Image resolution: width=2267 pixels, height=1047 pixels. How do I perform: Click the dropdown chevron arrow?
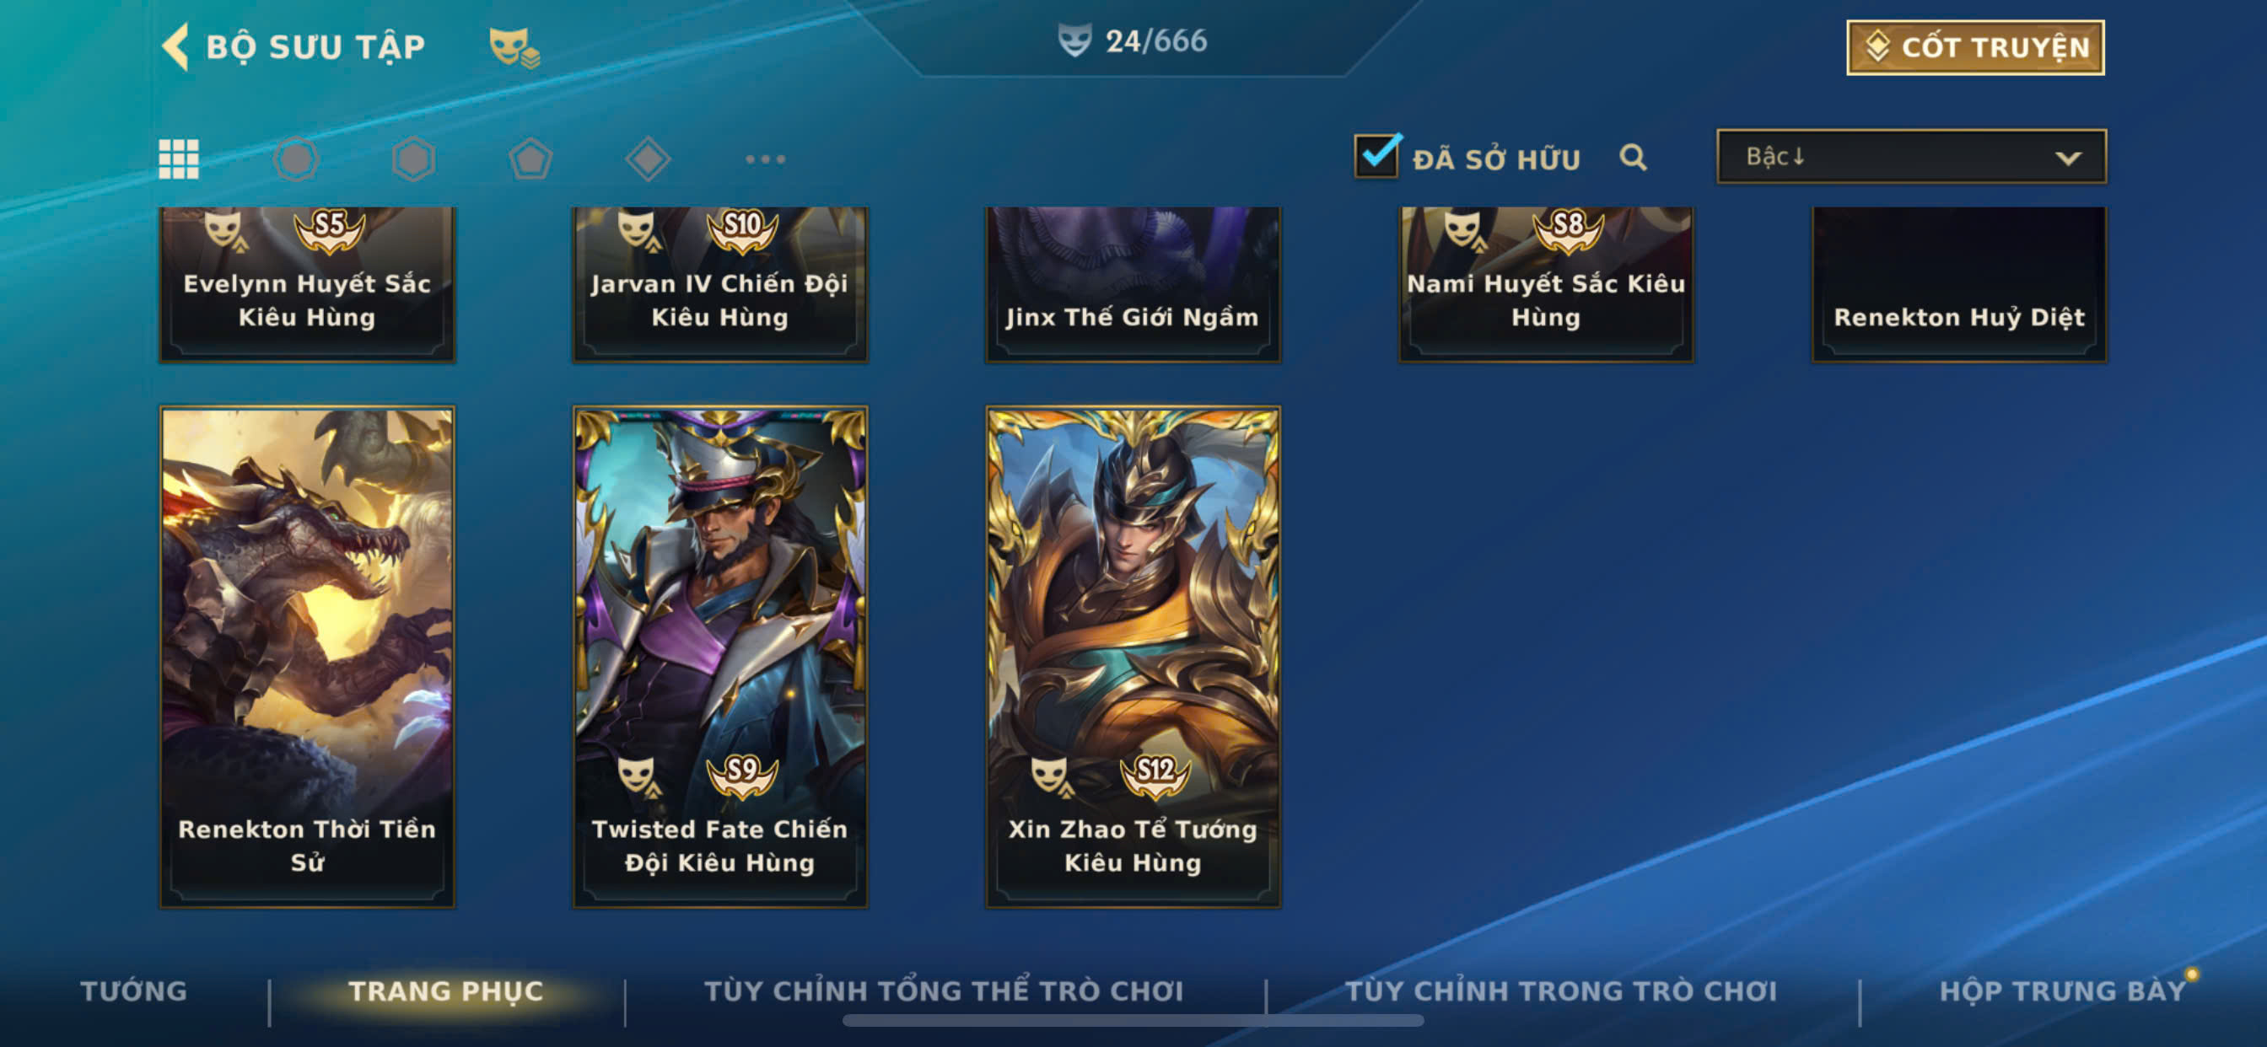pyautogui.click(x=2067, y=158)
